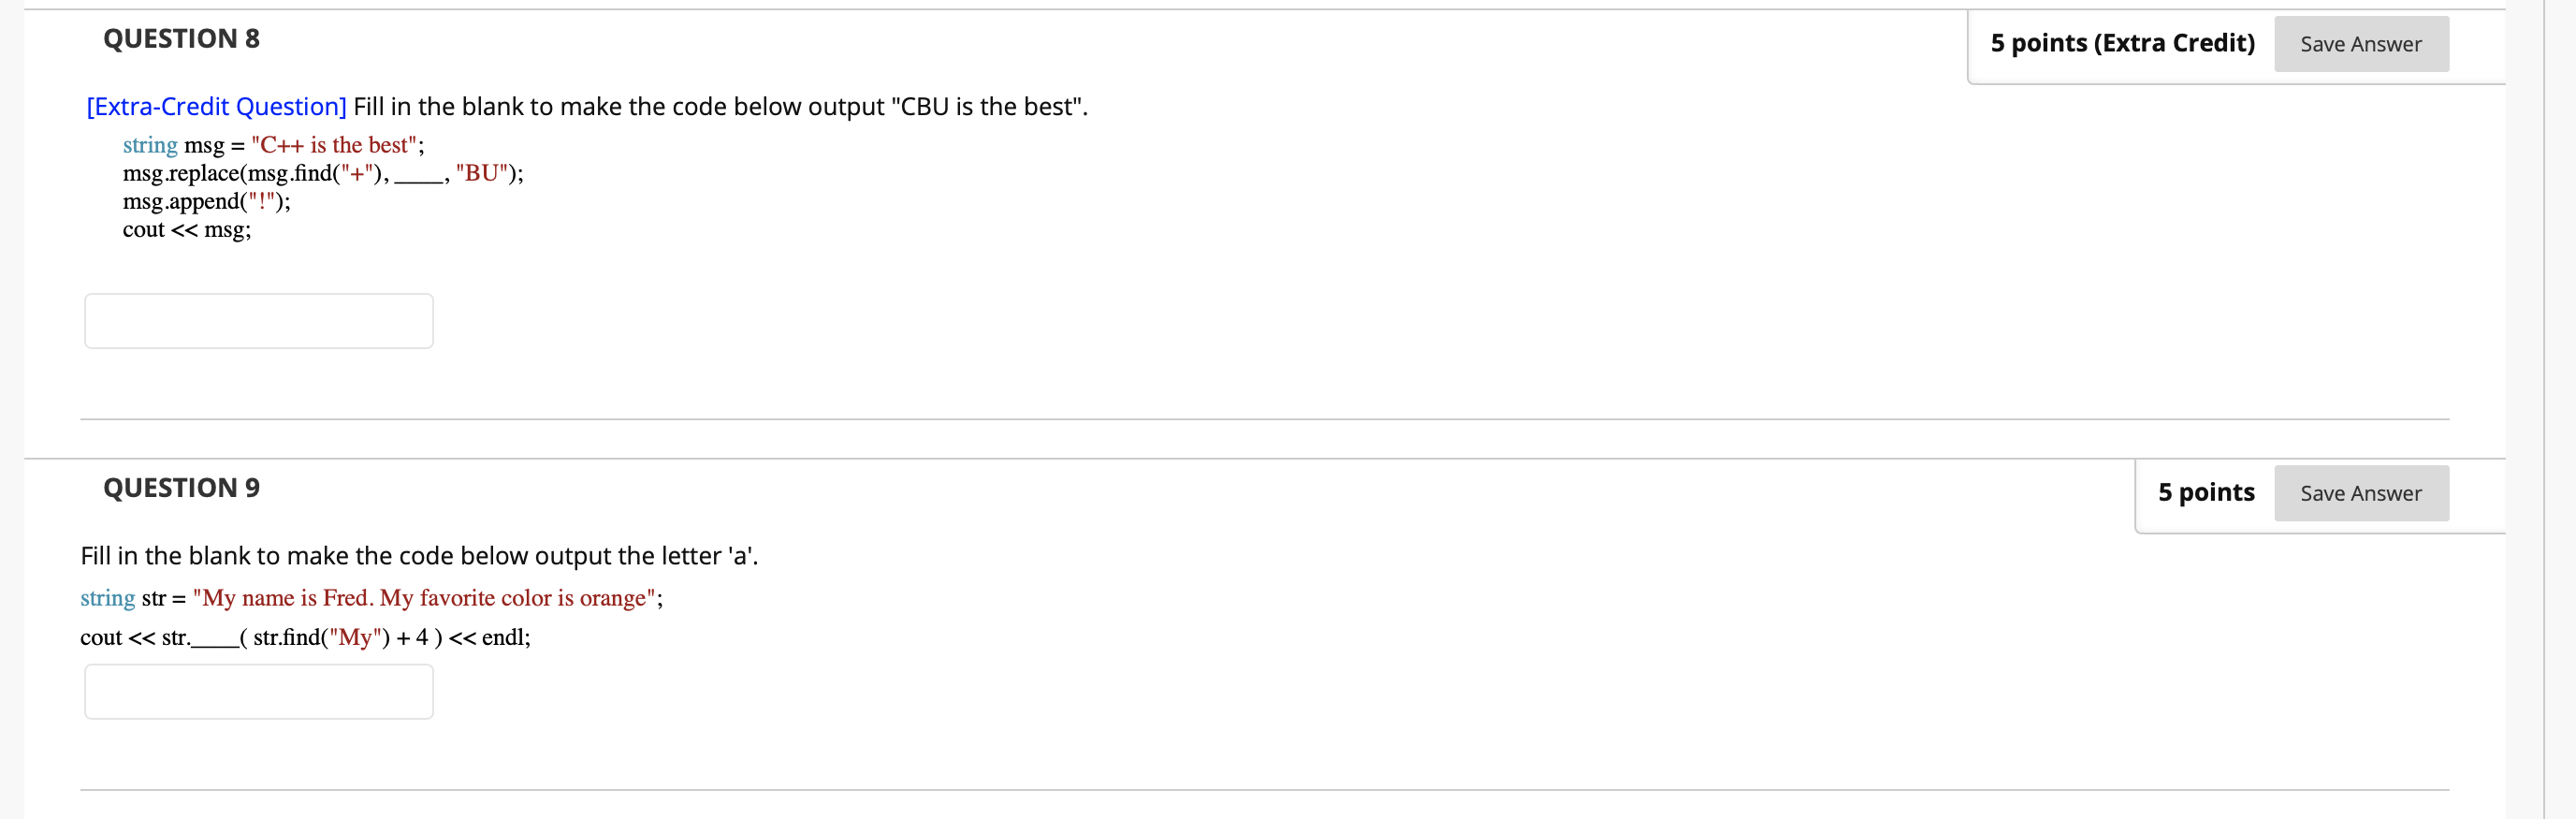Select the QUESTION 8 heading
This screenshot has width=2576, height=819.
[x=181, y=39]
